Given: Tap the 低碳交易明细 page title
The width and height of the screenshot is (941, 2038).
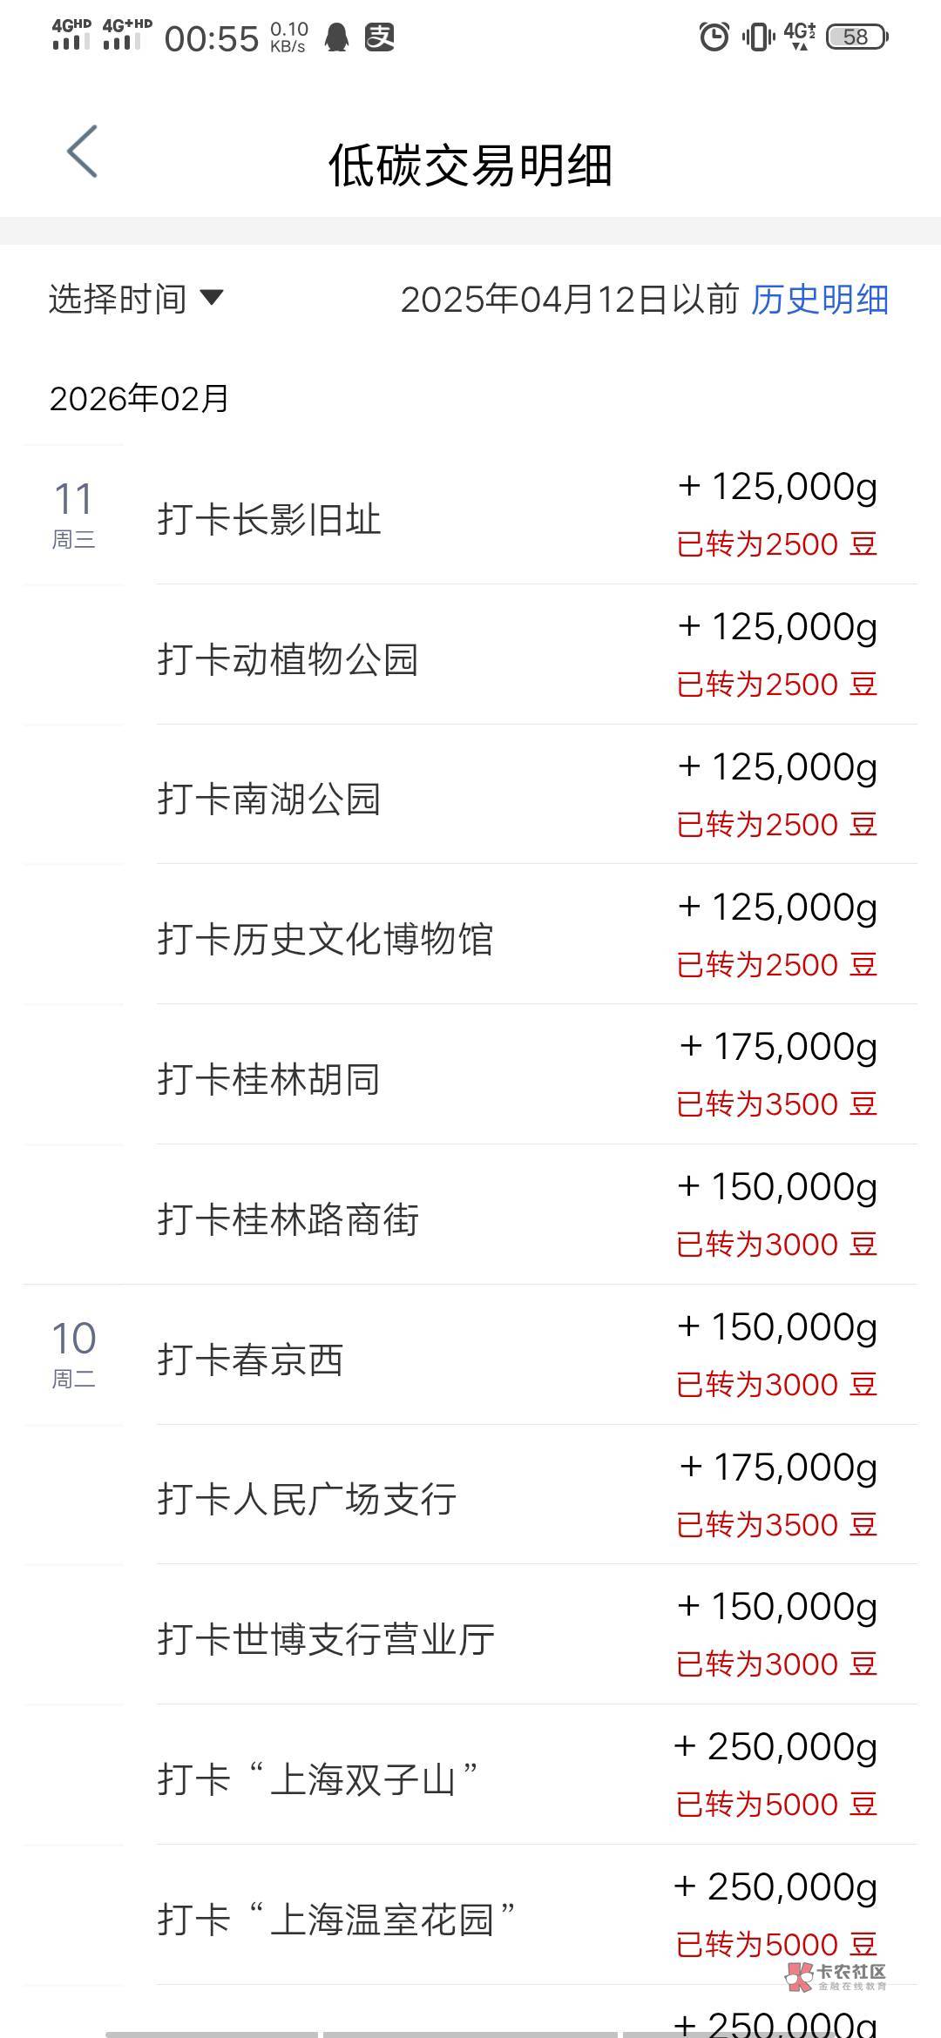Looking at the screenshot, I should 470,165.
